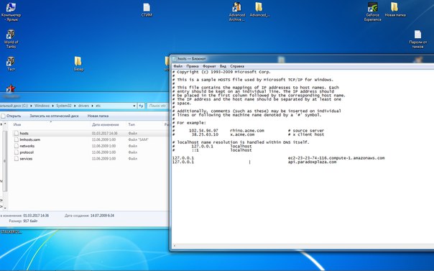Click Notepad horizontal scrollbar left arrow
This screenshot has width=434, height=271.
pos(175,246)
